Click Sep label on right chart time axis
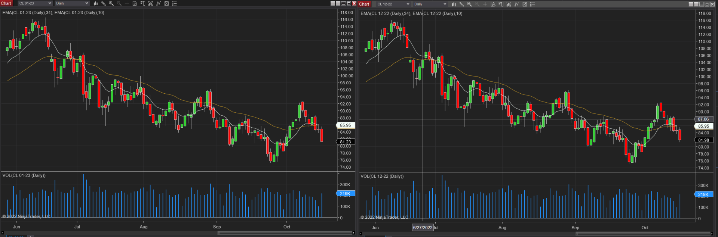This screenshot has height=237, width=718. click(575, 228)
